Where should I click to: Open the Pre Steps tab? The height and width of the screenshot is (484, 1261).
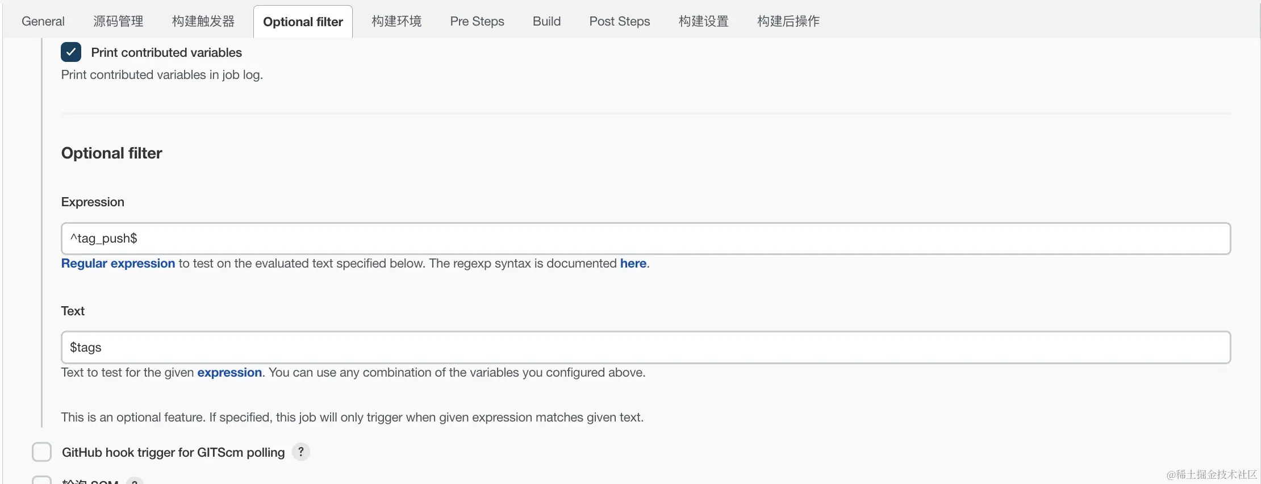(477, 22)
